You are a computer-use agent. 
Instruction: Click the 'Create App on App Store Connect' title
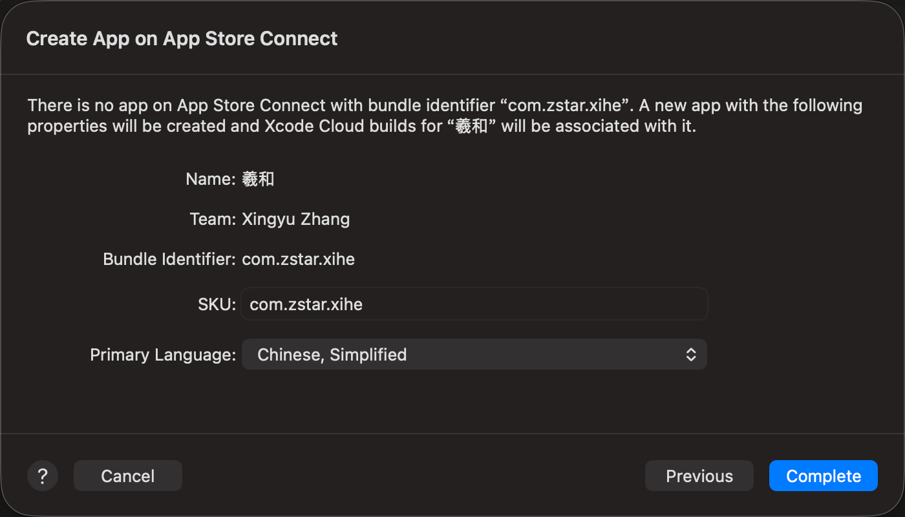(182, 39)
